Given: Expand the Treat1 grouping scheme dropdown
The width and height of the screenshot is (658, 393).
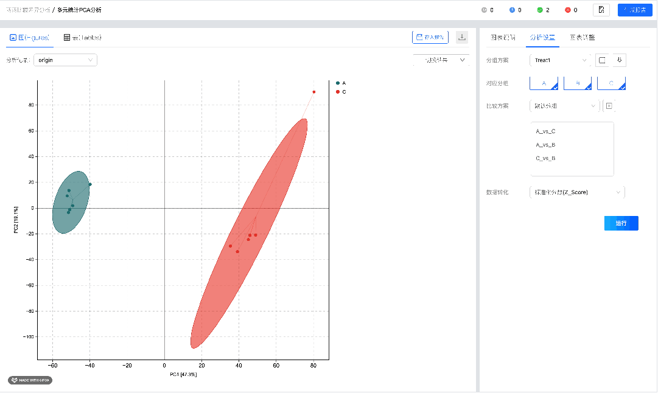Looking at the screenshot, I should 561,60.
